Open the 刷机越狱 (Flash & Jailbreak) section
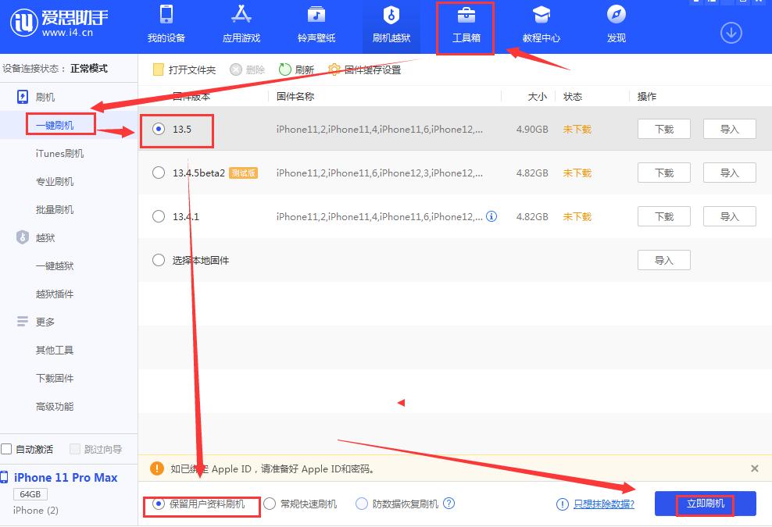This screenshot has width=772, height=527. pos(391,25)
